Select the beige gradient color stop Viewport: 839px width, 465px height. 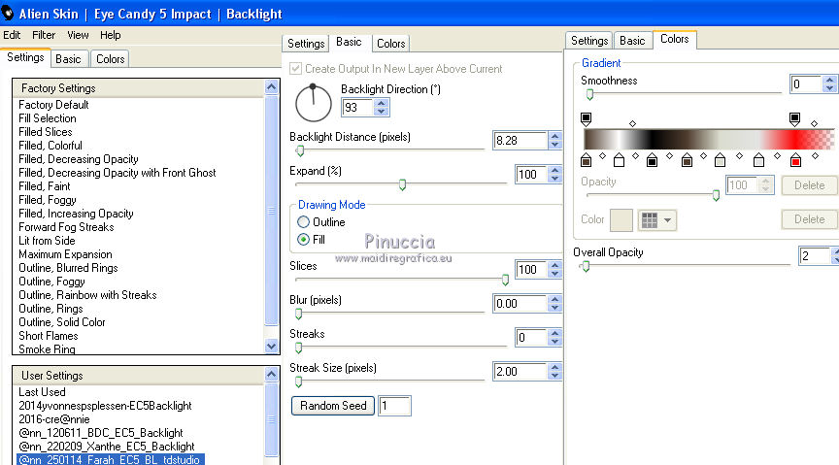click(x=721, y=160)
